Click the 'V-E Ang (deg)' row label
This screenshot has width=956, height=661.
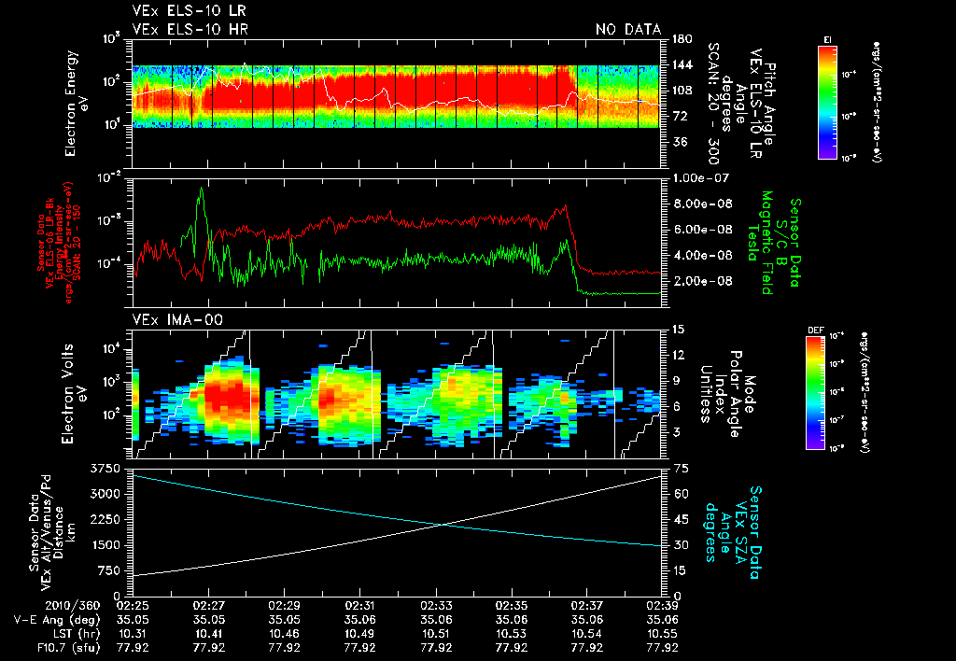[57, 620]
